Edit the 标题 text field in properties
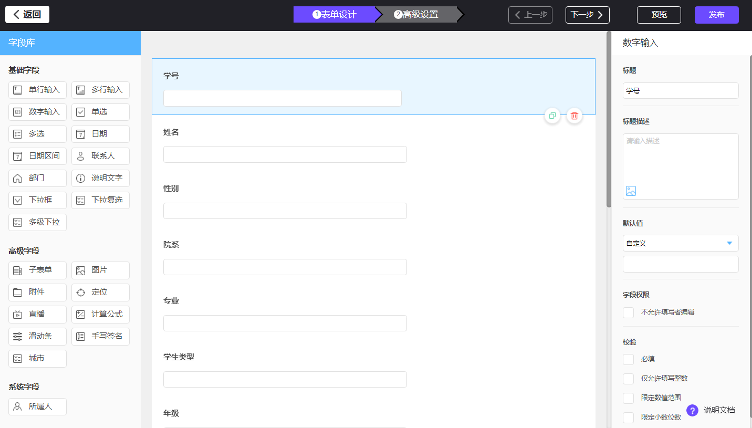The image size is (752, 428). point(681,90)
